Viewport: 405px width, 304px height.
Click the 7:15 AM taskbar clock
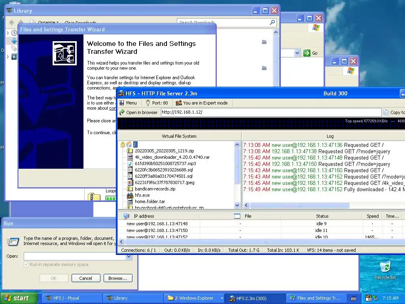coord(390,298)
